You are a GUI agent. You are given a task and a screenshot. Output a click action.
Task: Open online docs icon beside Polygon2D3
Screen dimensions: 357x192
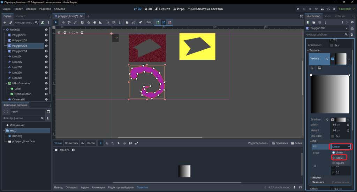[x=352, y=28]
